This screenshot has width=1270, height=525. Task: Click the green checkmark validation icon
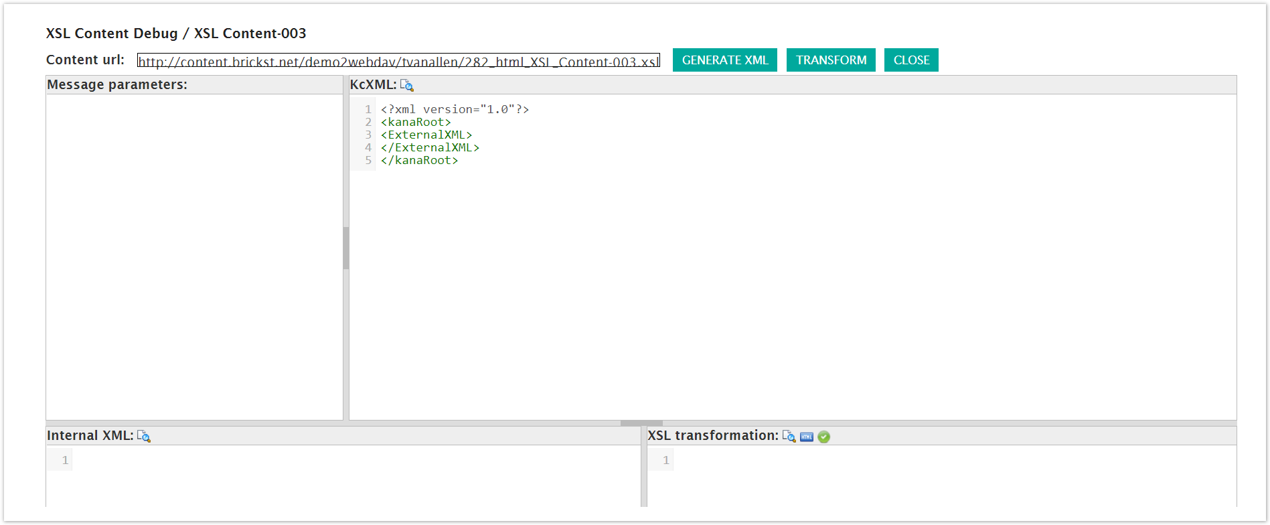pyautogui.click(x=824, y=437)
